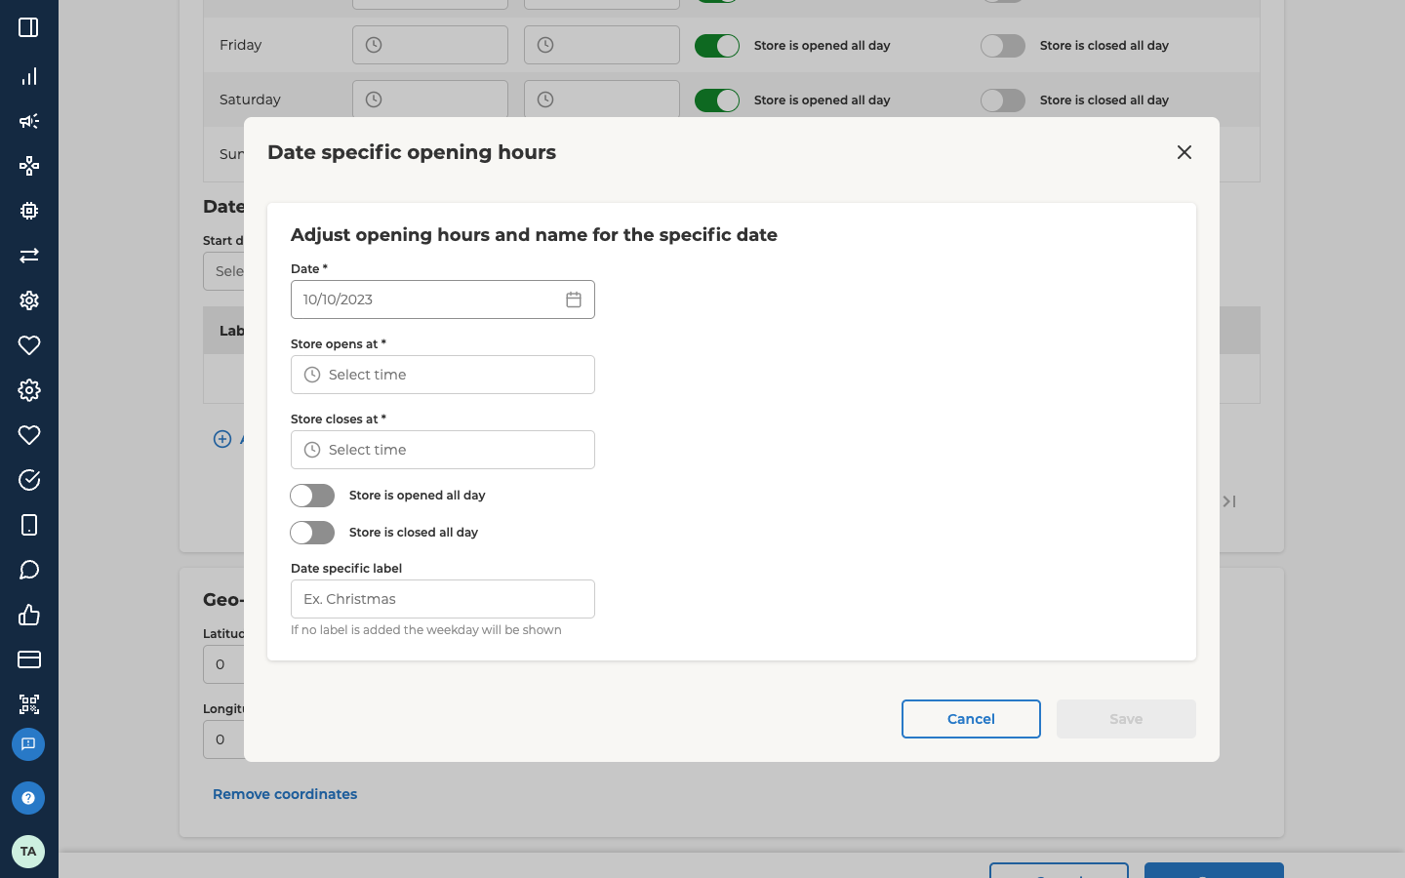Turn on Saturday Store is closed all day
The image size is (1405, 878).
(1003, 100)
